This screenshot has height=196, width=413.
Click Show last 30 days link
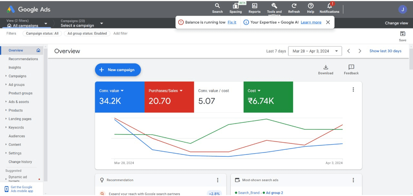click(x=385, y=51)
